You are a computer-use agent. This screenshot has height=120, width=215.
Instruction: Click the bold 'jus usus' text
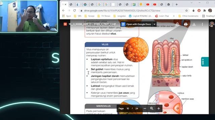124,93
